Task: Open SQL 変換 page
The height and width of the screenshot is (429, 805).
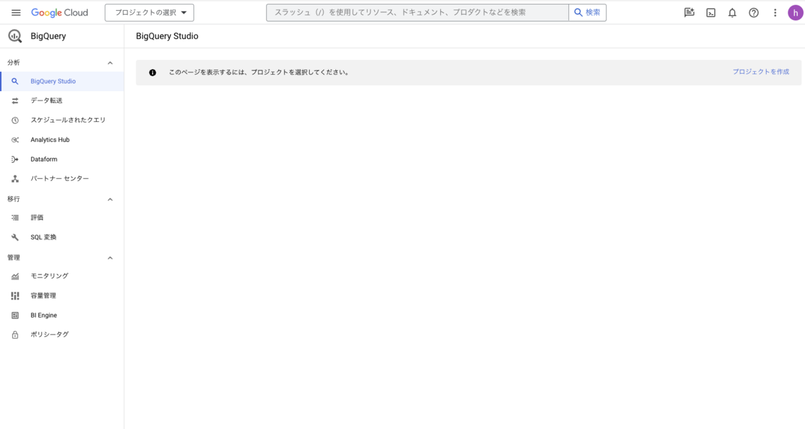Action: pyautogui.click(x=62, y=237)
